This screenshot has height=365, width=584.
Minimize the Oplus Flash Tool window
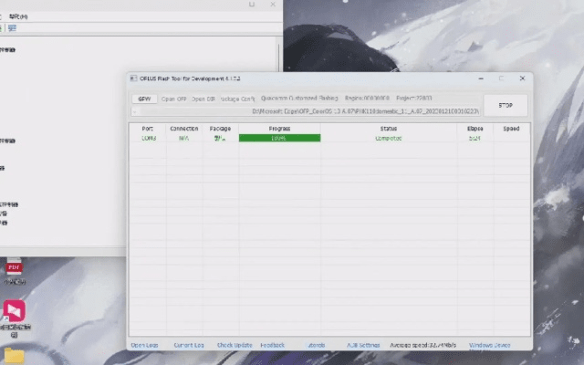click(476, 79)
